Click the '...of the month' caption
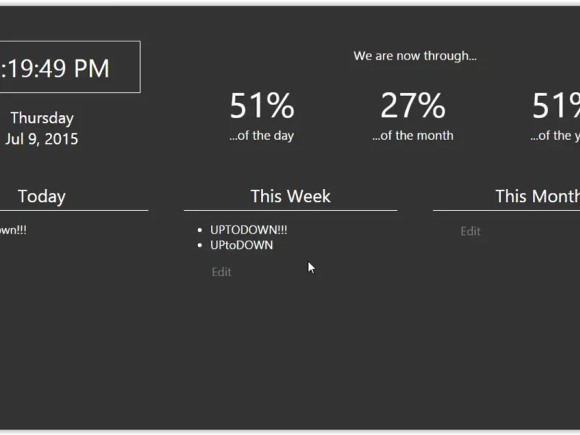Viewport: 580px width, 435px height. [x=413, y=136]
